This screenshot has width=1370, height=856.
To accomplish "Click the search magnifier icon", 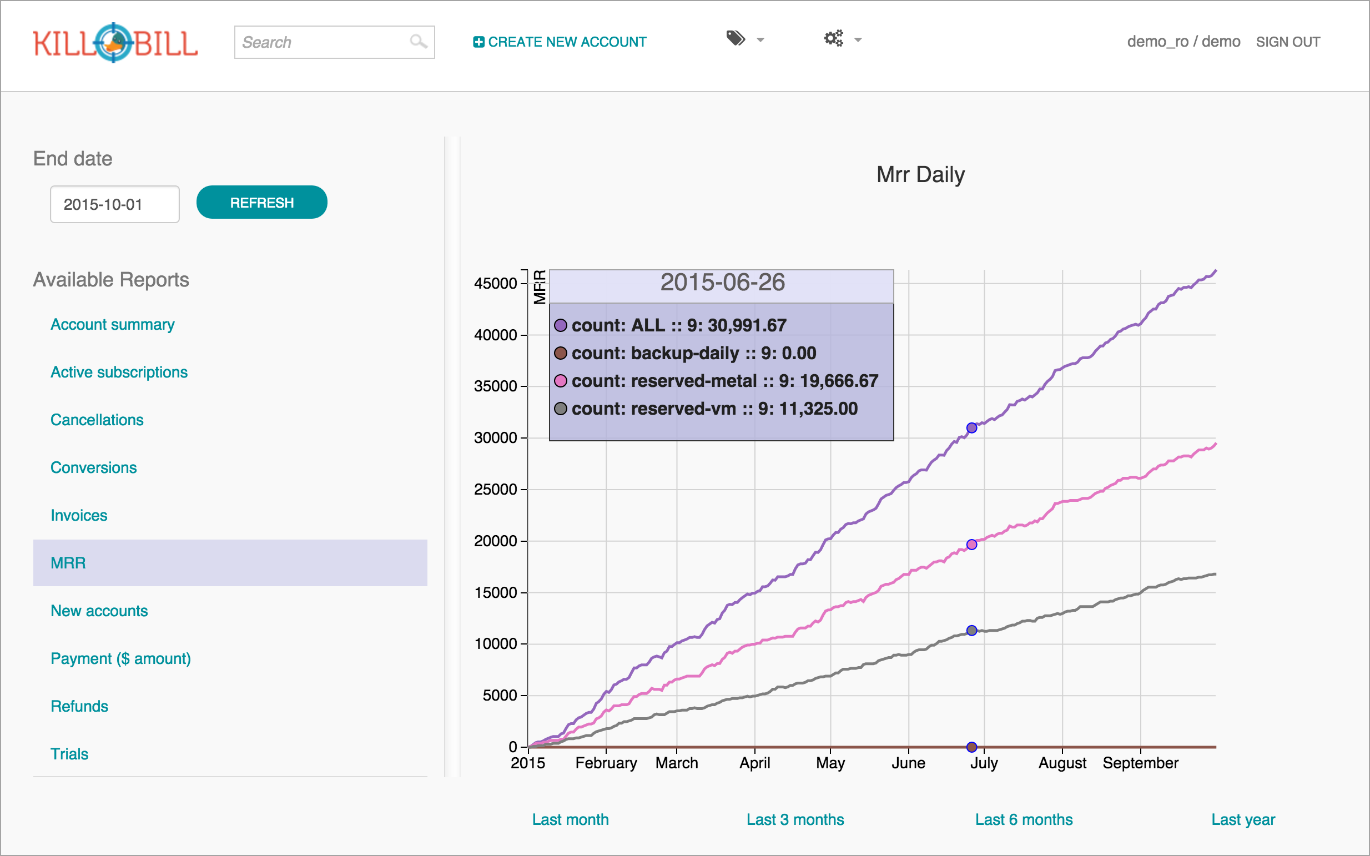I will click(x=418, y=41).
